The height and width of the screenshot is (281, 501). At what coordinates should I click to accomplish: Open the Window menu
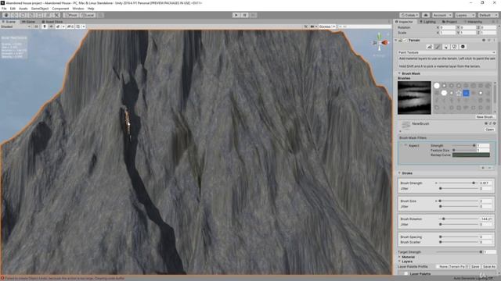click(x=78, y=9)
